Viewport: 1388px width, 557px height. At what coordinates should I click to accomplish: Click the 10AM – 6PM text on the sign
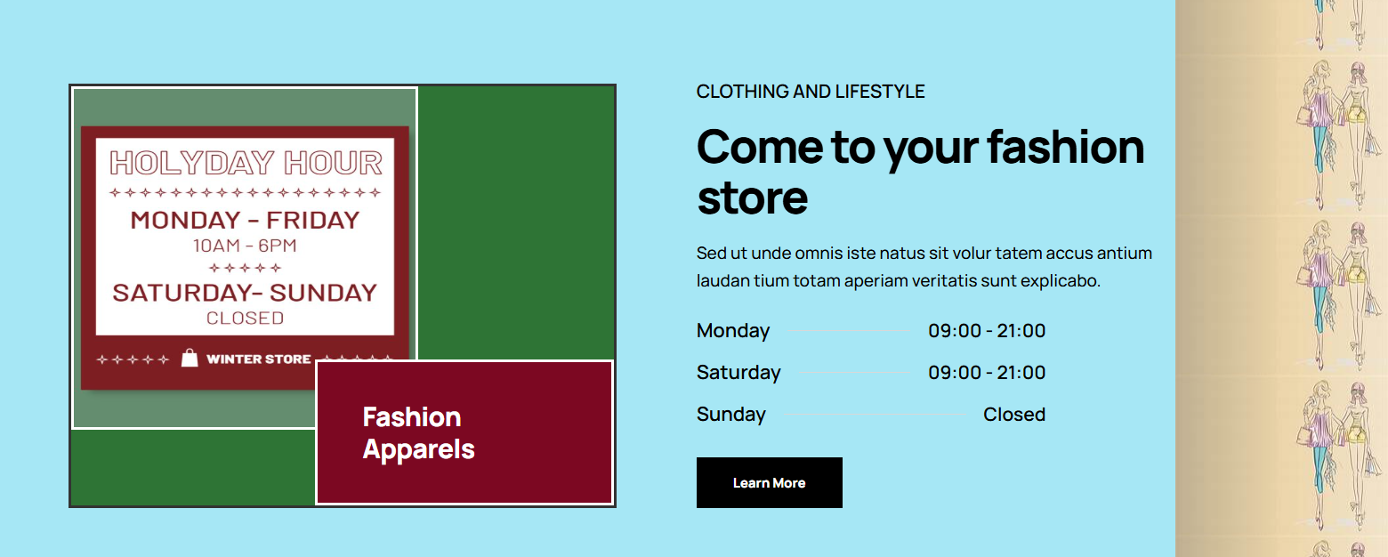click(245, 246)
